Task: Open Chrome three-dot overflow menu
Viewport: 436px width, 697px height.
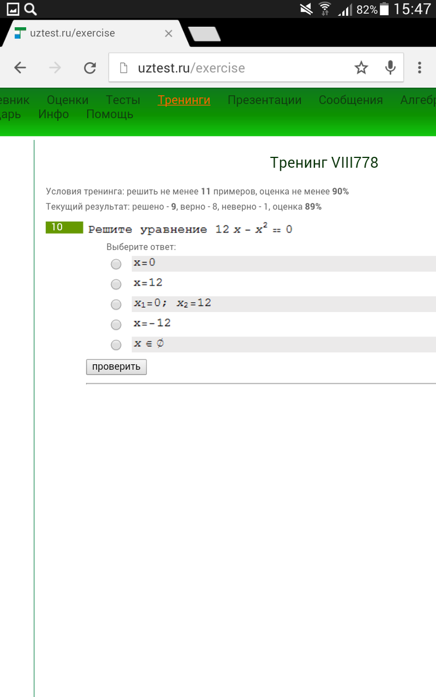Action: tap(420, 68)
